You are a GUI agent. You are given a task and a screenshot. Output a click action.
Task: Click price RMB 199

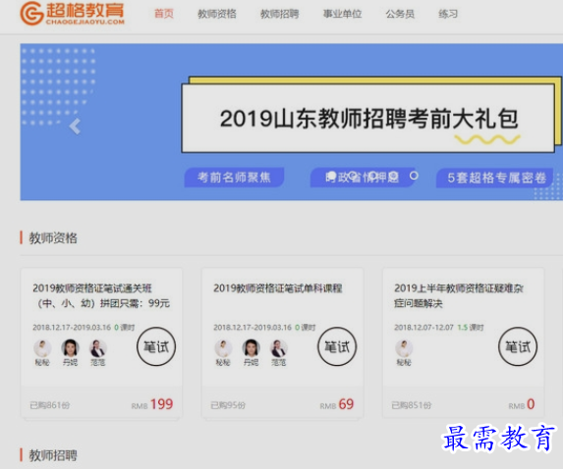pos(152,404)
